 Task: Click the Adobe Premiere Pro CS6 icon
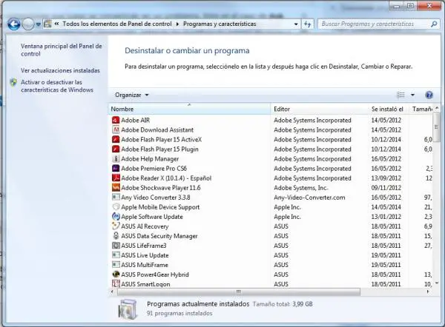click(116, 168)
